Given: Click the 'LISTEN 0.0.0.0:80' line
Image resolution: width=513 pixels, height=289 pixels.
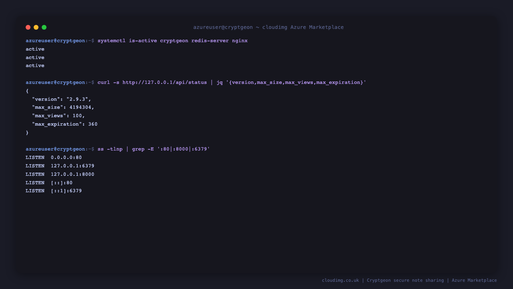Looking at the screenshot, I should [x=54, y=158].
